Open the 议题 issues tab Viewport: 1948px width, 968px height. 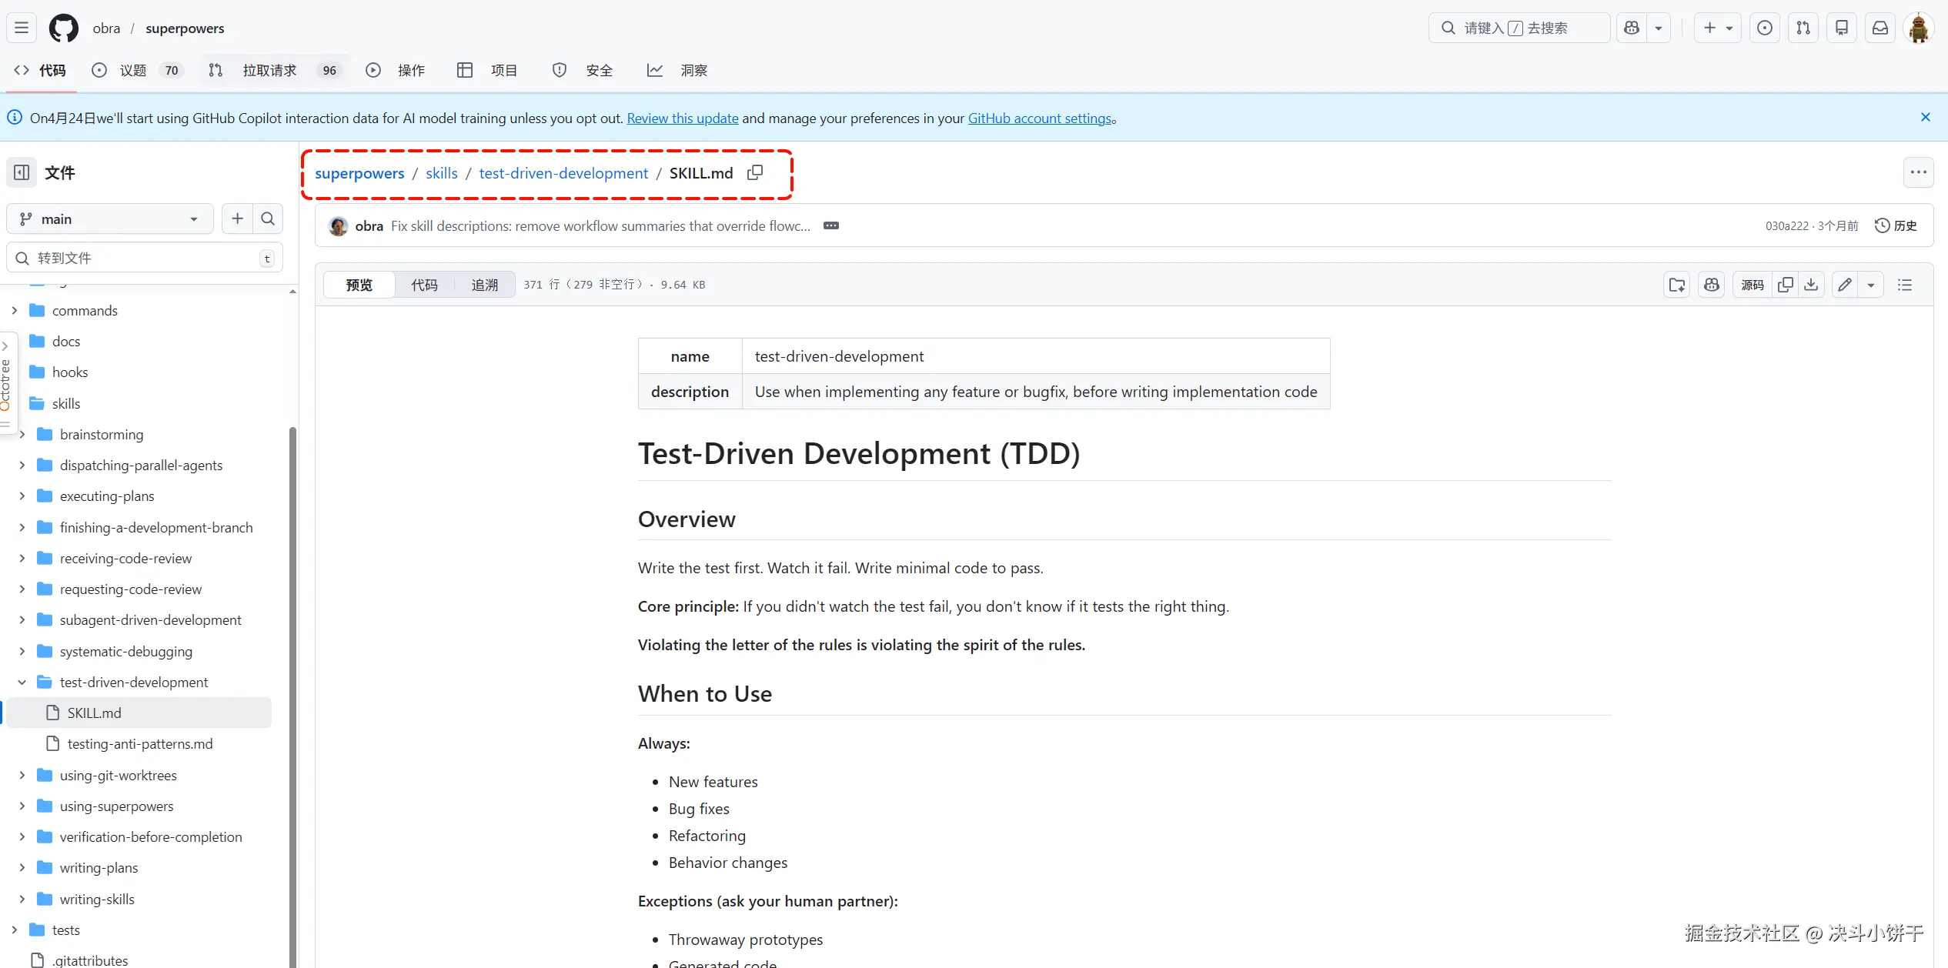click(x=132, y=70)
